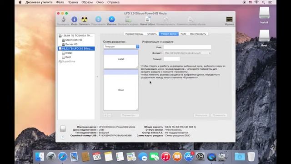291x164 pixels.
Task: Open FaceTime in the Dock
Action: 154,157
